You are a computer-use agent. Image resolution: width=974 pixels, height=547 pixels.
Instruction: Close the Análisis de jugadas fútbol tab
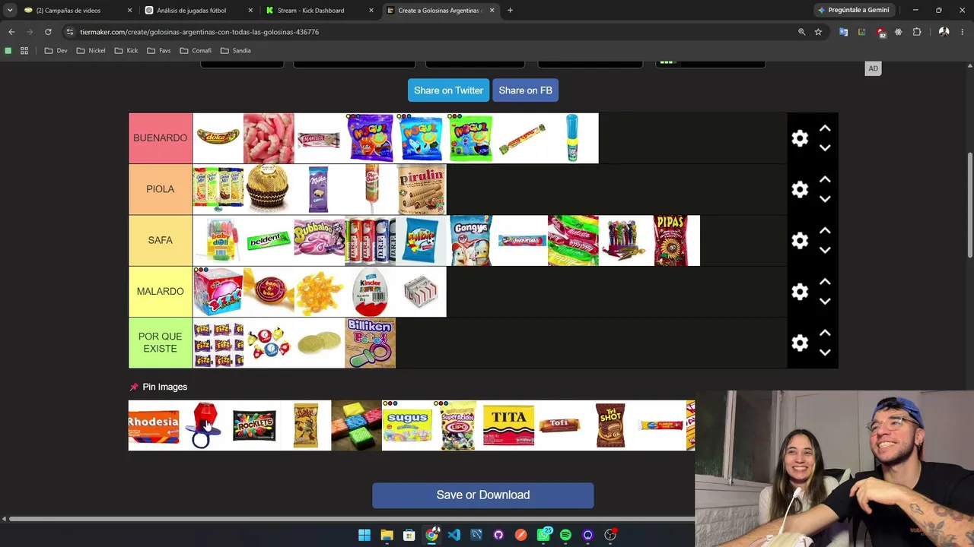250,11
